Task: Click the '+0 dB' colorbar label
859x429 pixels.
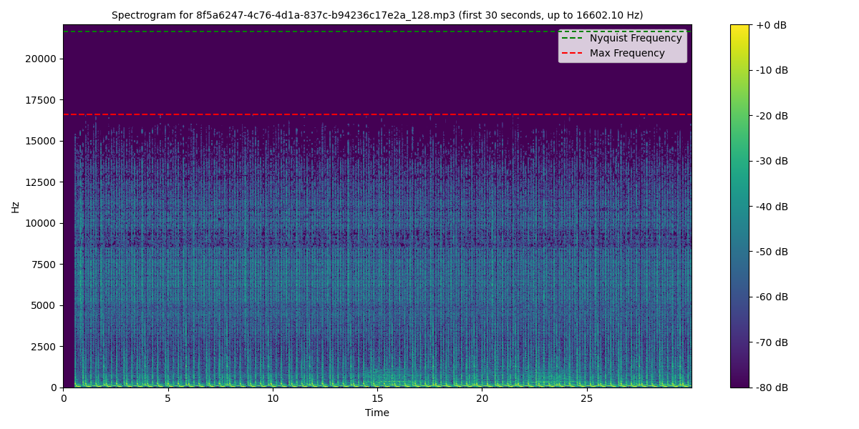Action: (x=771, y=25)
